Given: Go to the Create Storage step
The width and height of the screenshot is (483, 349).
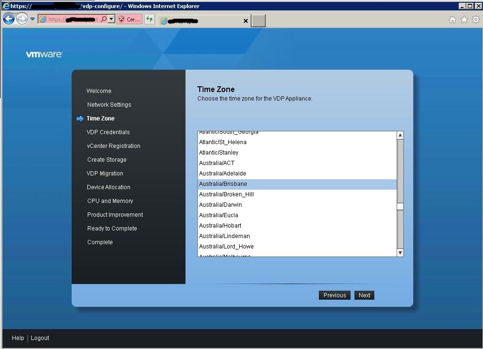Looking at the screenshot, I should 107,160.
